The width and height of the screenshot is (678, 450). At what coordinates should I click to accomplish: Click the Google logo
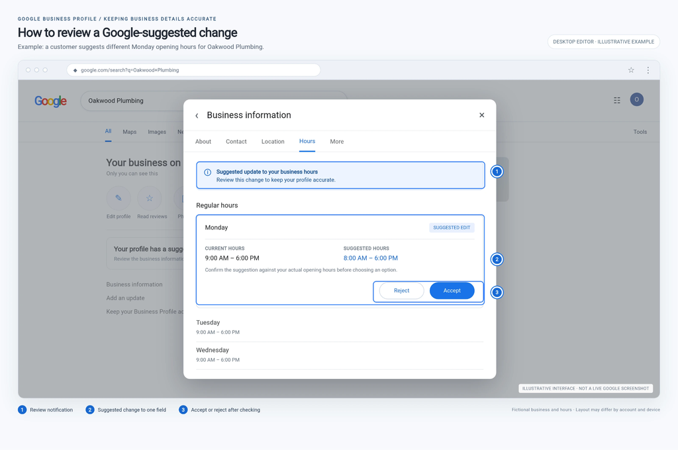(x=50, y=101)
